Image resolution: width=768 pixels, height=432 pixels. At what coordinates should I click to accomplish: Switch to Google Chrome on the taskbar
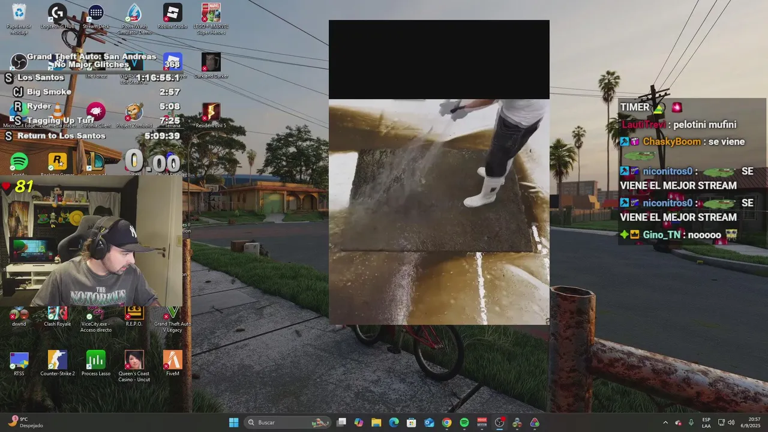point(446,422)
